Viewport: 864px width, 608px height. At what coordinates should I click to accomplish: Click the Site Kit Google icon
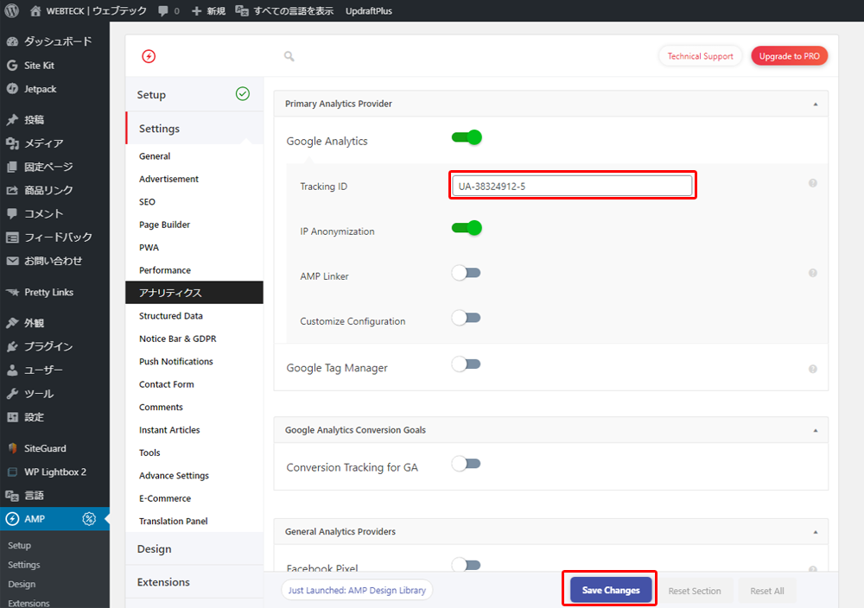(x=12, y=66)
